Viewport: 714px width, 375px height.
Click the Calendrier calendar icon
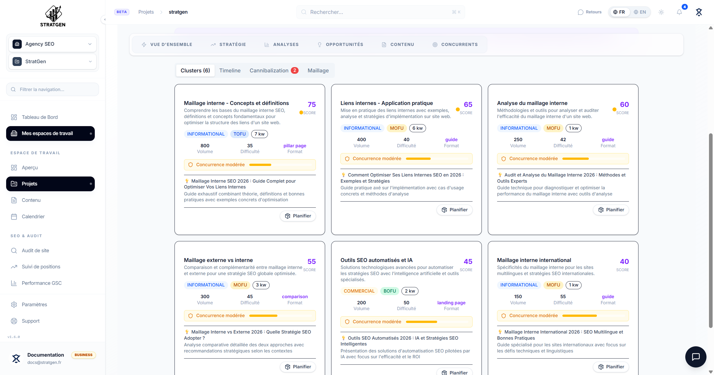tap(14, 217)
